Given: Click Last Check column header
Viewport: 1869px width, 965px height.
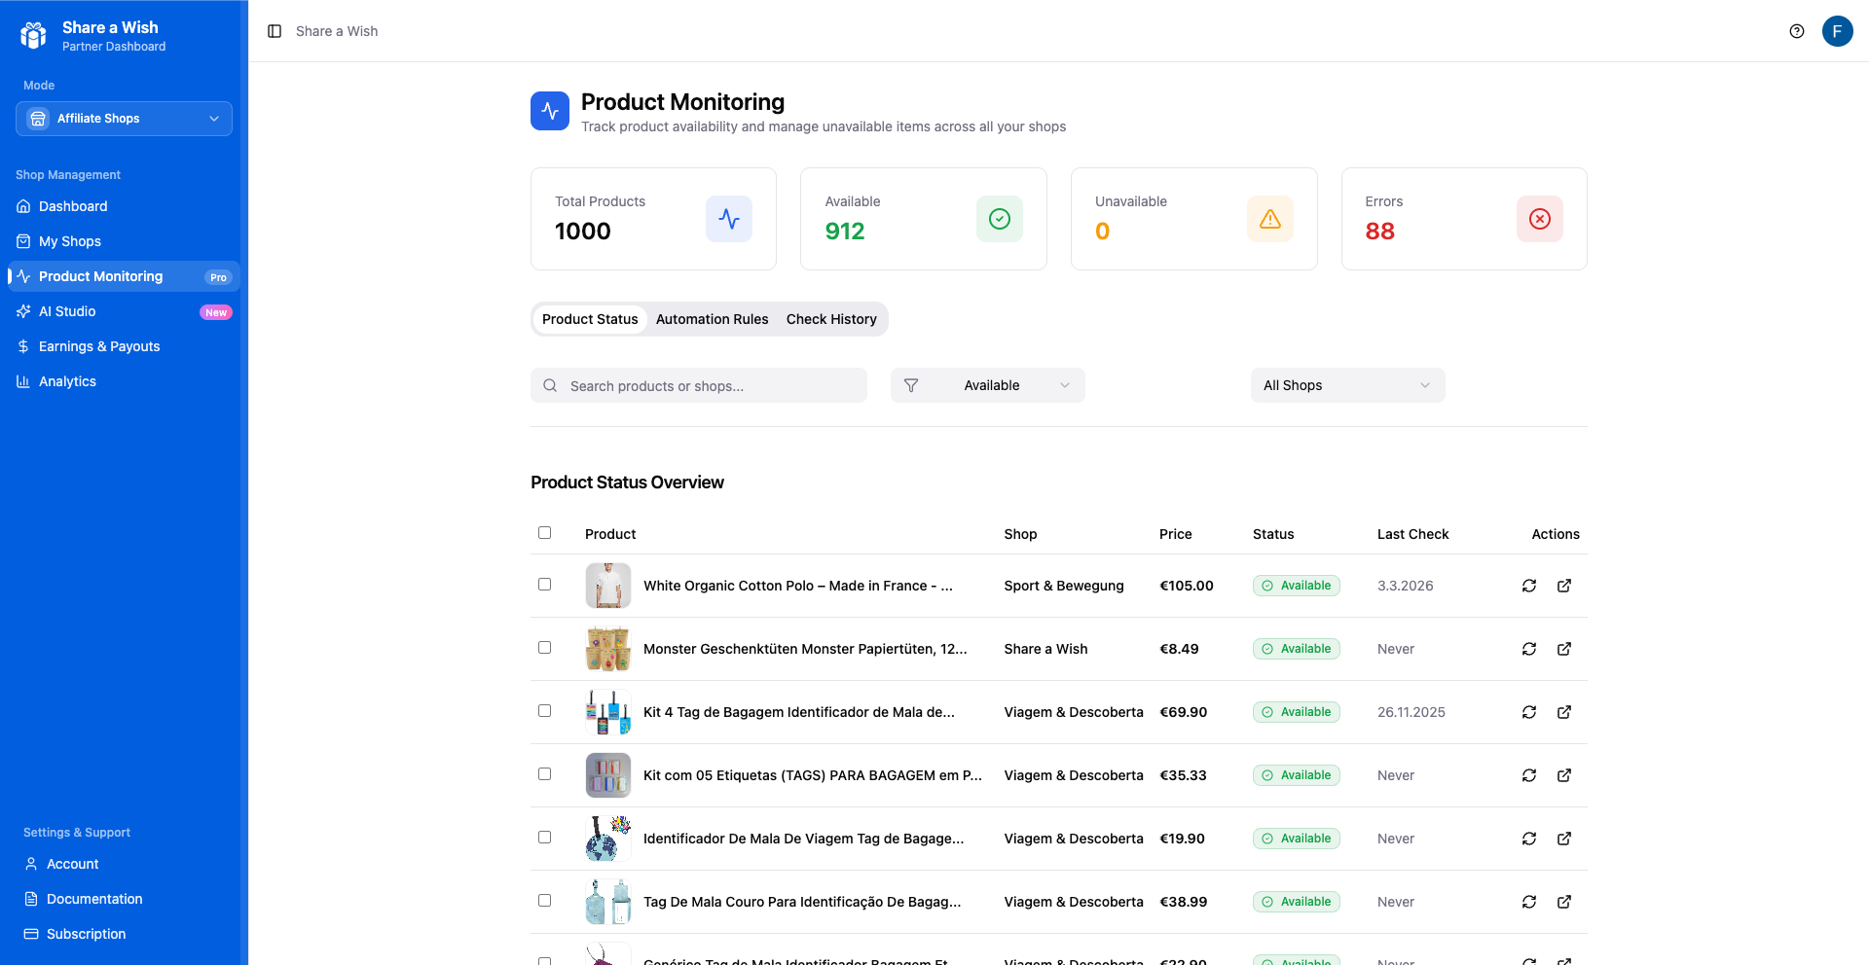Looking at the screenshot, I should pos(1412,534).
